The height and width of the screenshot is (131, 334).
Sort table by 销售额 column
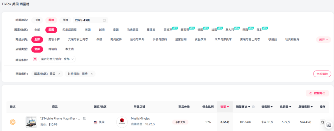[267, 107]
